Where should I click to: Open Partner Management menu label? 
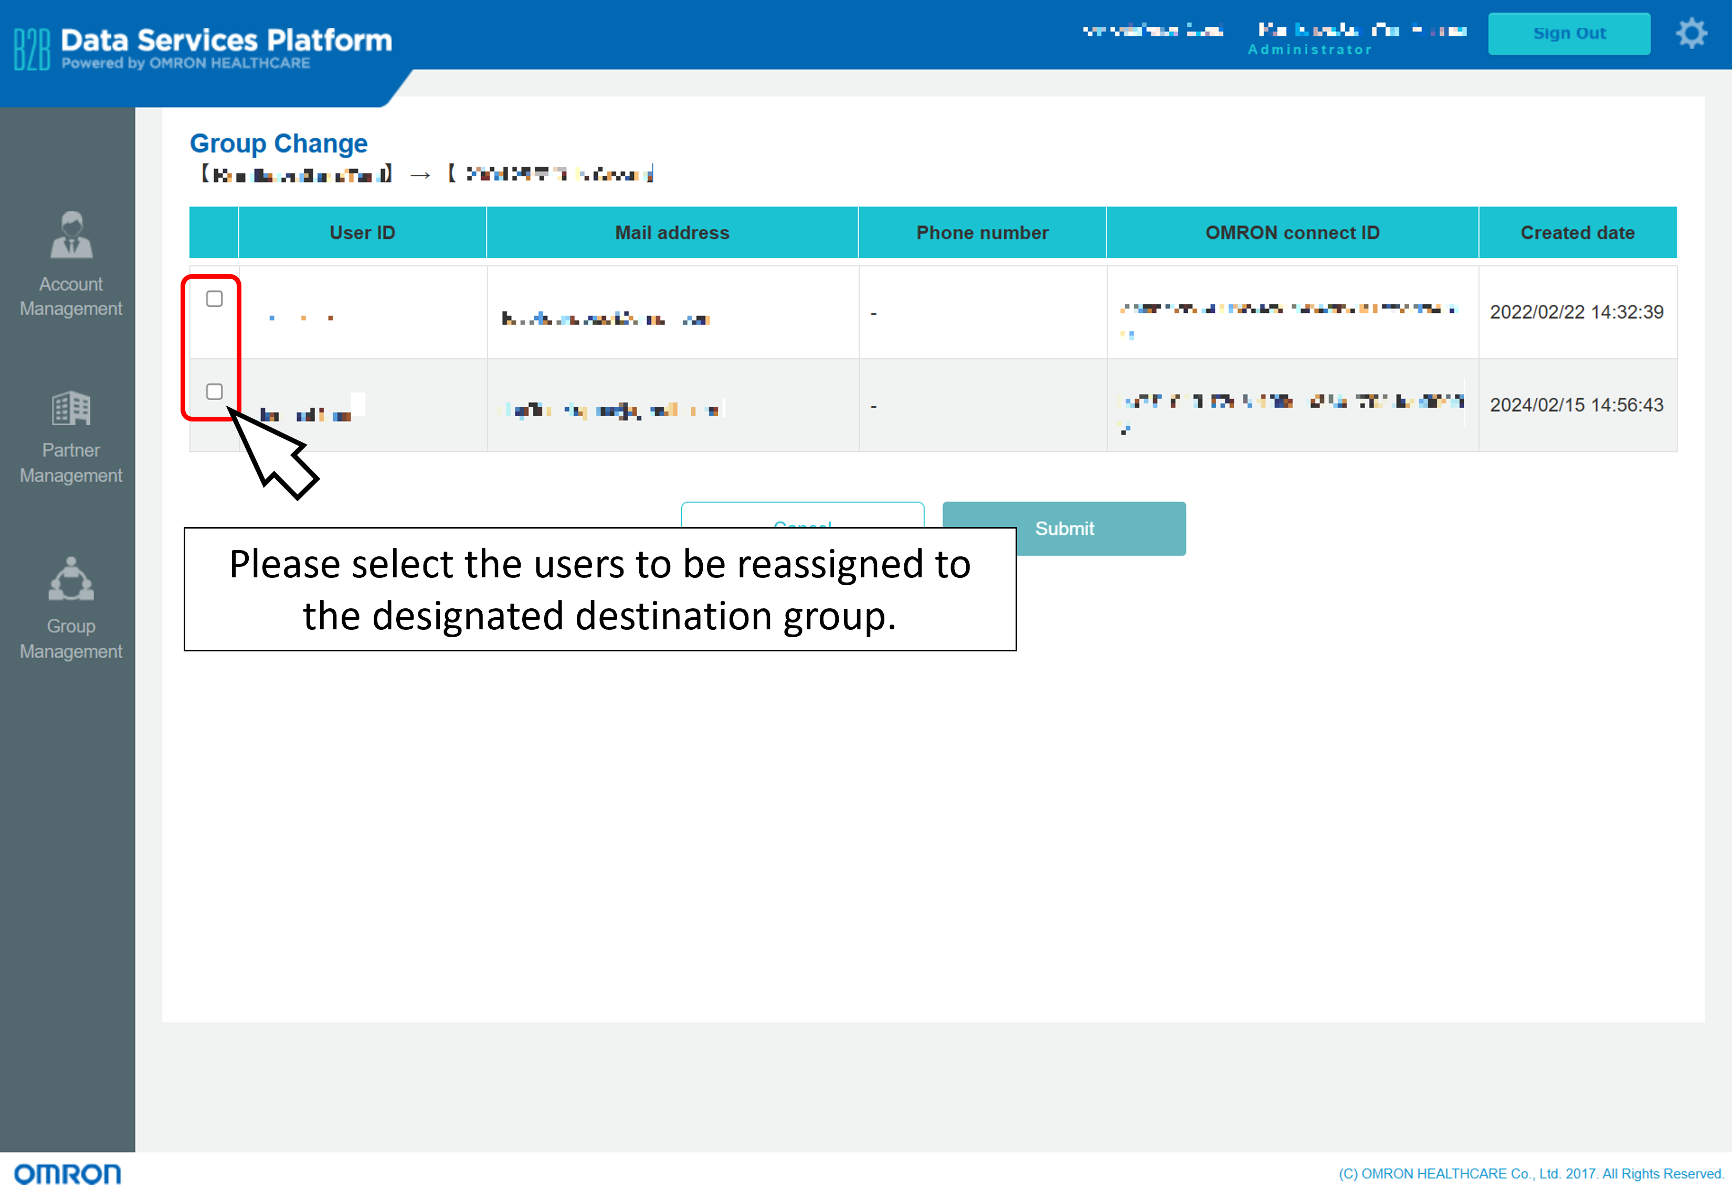(71, 463)
